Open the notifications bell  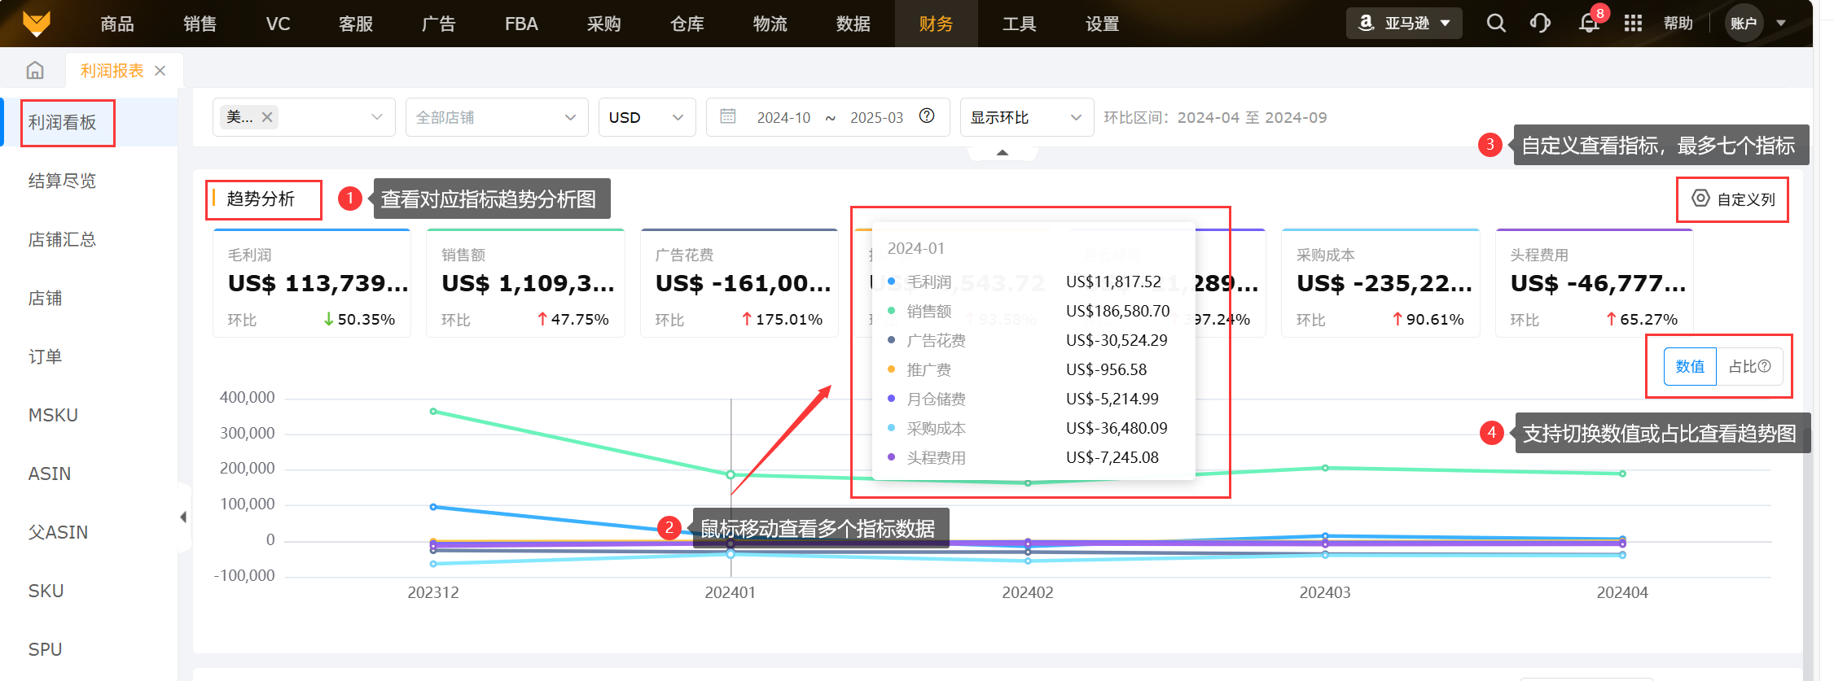pos(1589,23)
